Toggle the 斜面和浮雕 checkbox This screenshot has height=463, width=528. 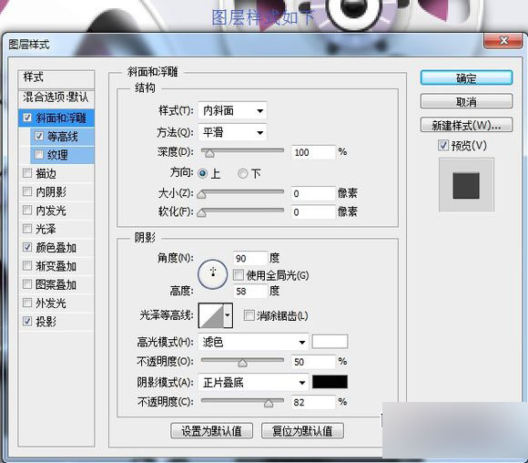(x=27, y=118)
